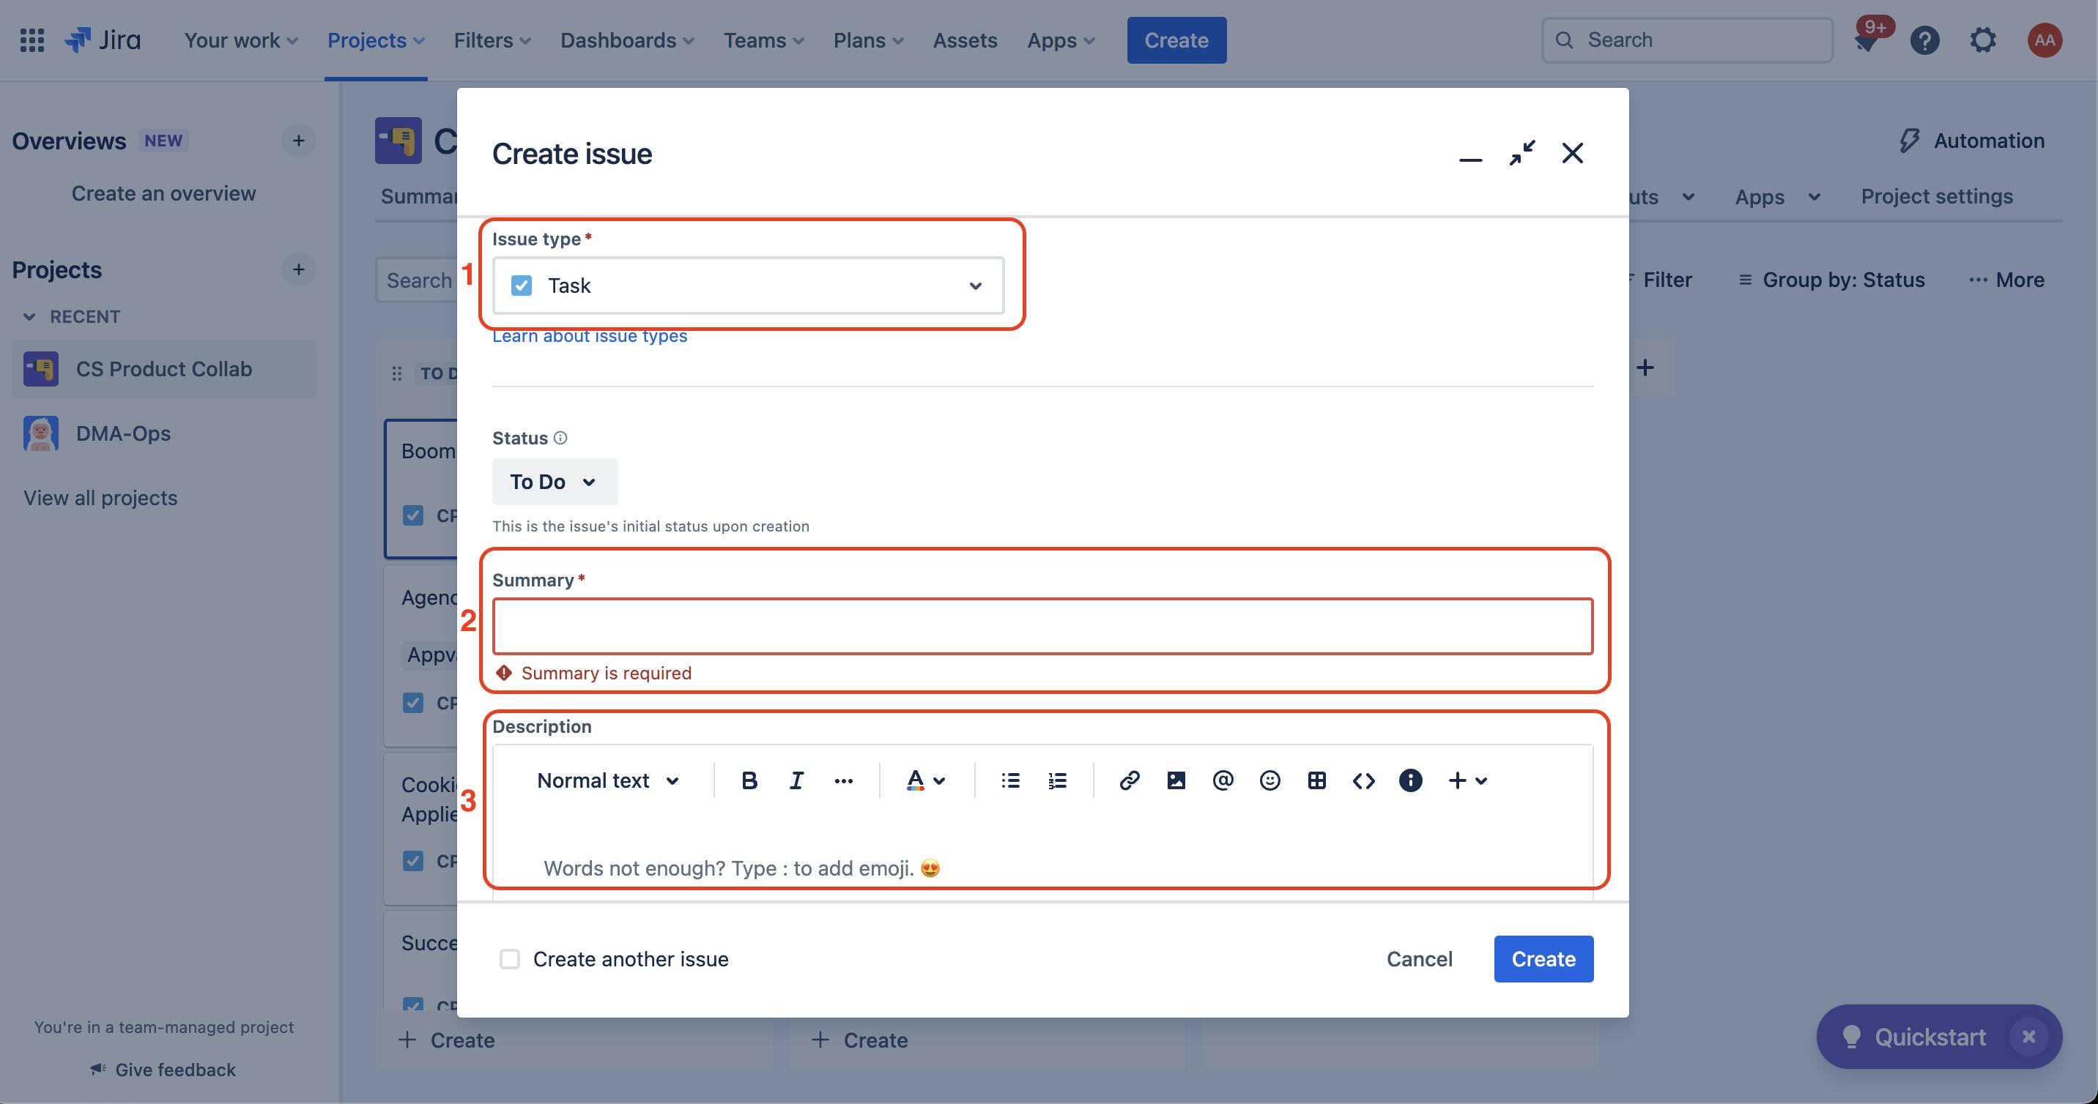
Task: Click the top bar Create button
Action: coord(1176,40)
